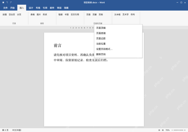Open the 审阅 tab

[x=59, y=8]
